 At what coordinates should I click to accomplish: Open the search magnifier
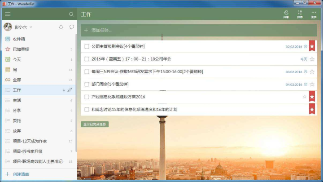[x=71, y=14]
